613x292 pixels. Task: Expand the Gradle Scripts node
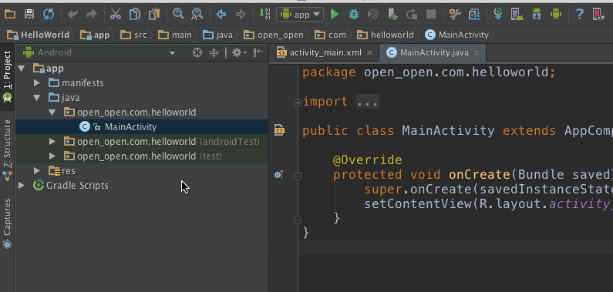click(x=22, y=186)
